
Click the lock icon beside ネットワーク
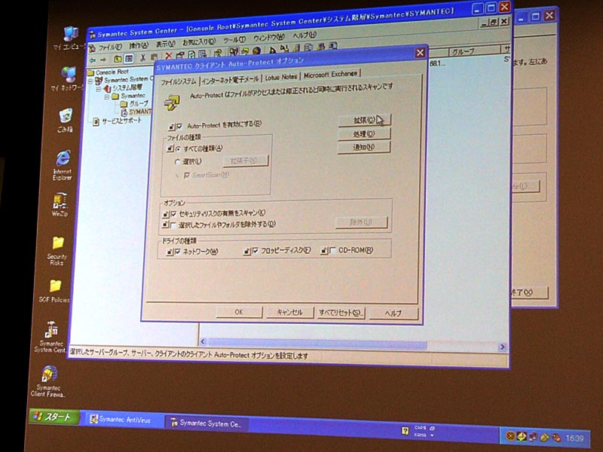169,252
